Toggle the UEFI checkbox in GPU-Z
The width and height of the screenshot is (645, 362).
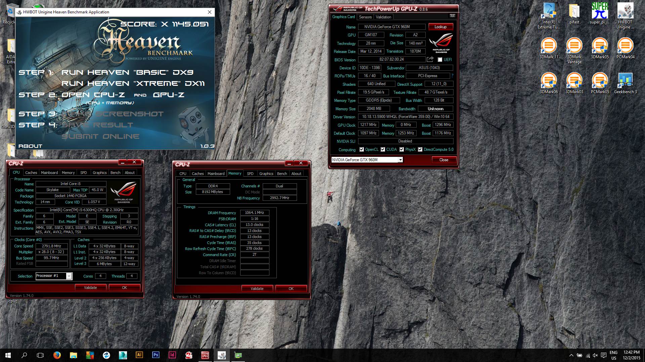pyautogui.click(x=440, y=60)
